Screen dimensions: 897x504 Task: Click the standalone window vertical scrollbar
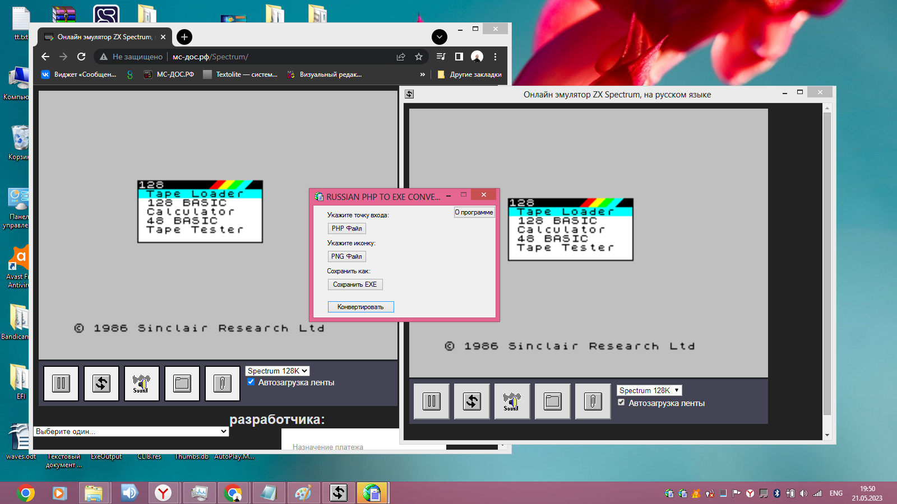(x=827, y=263)
